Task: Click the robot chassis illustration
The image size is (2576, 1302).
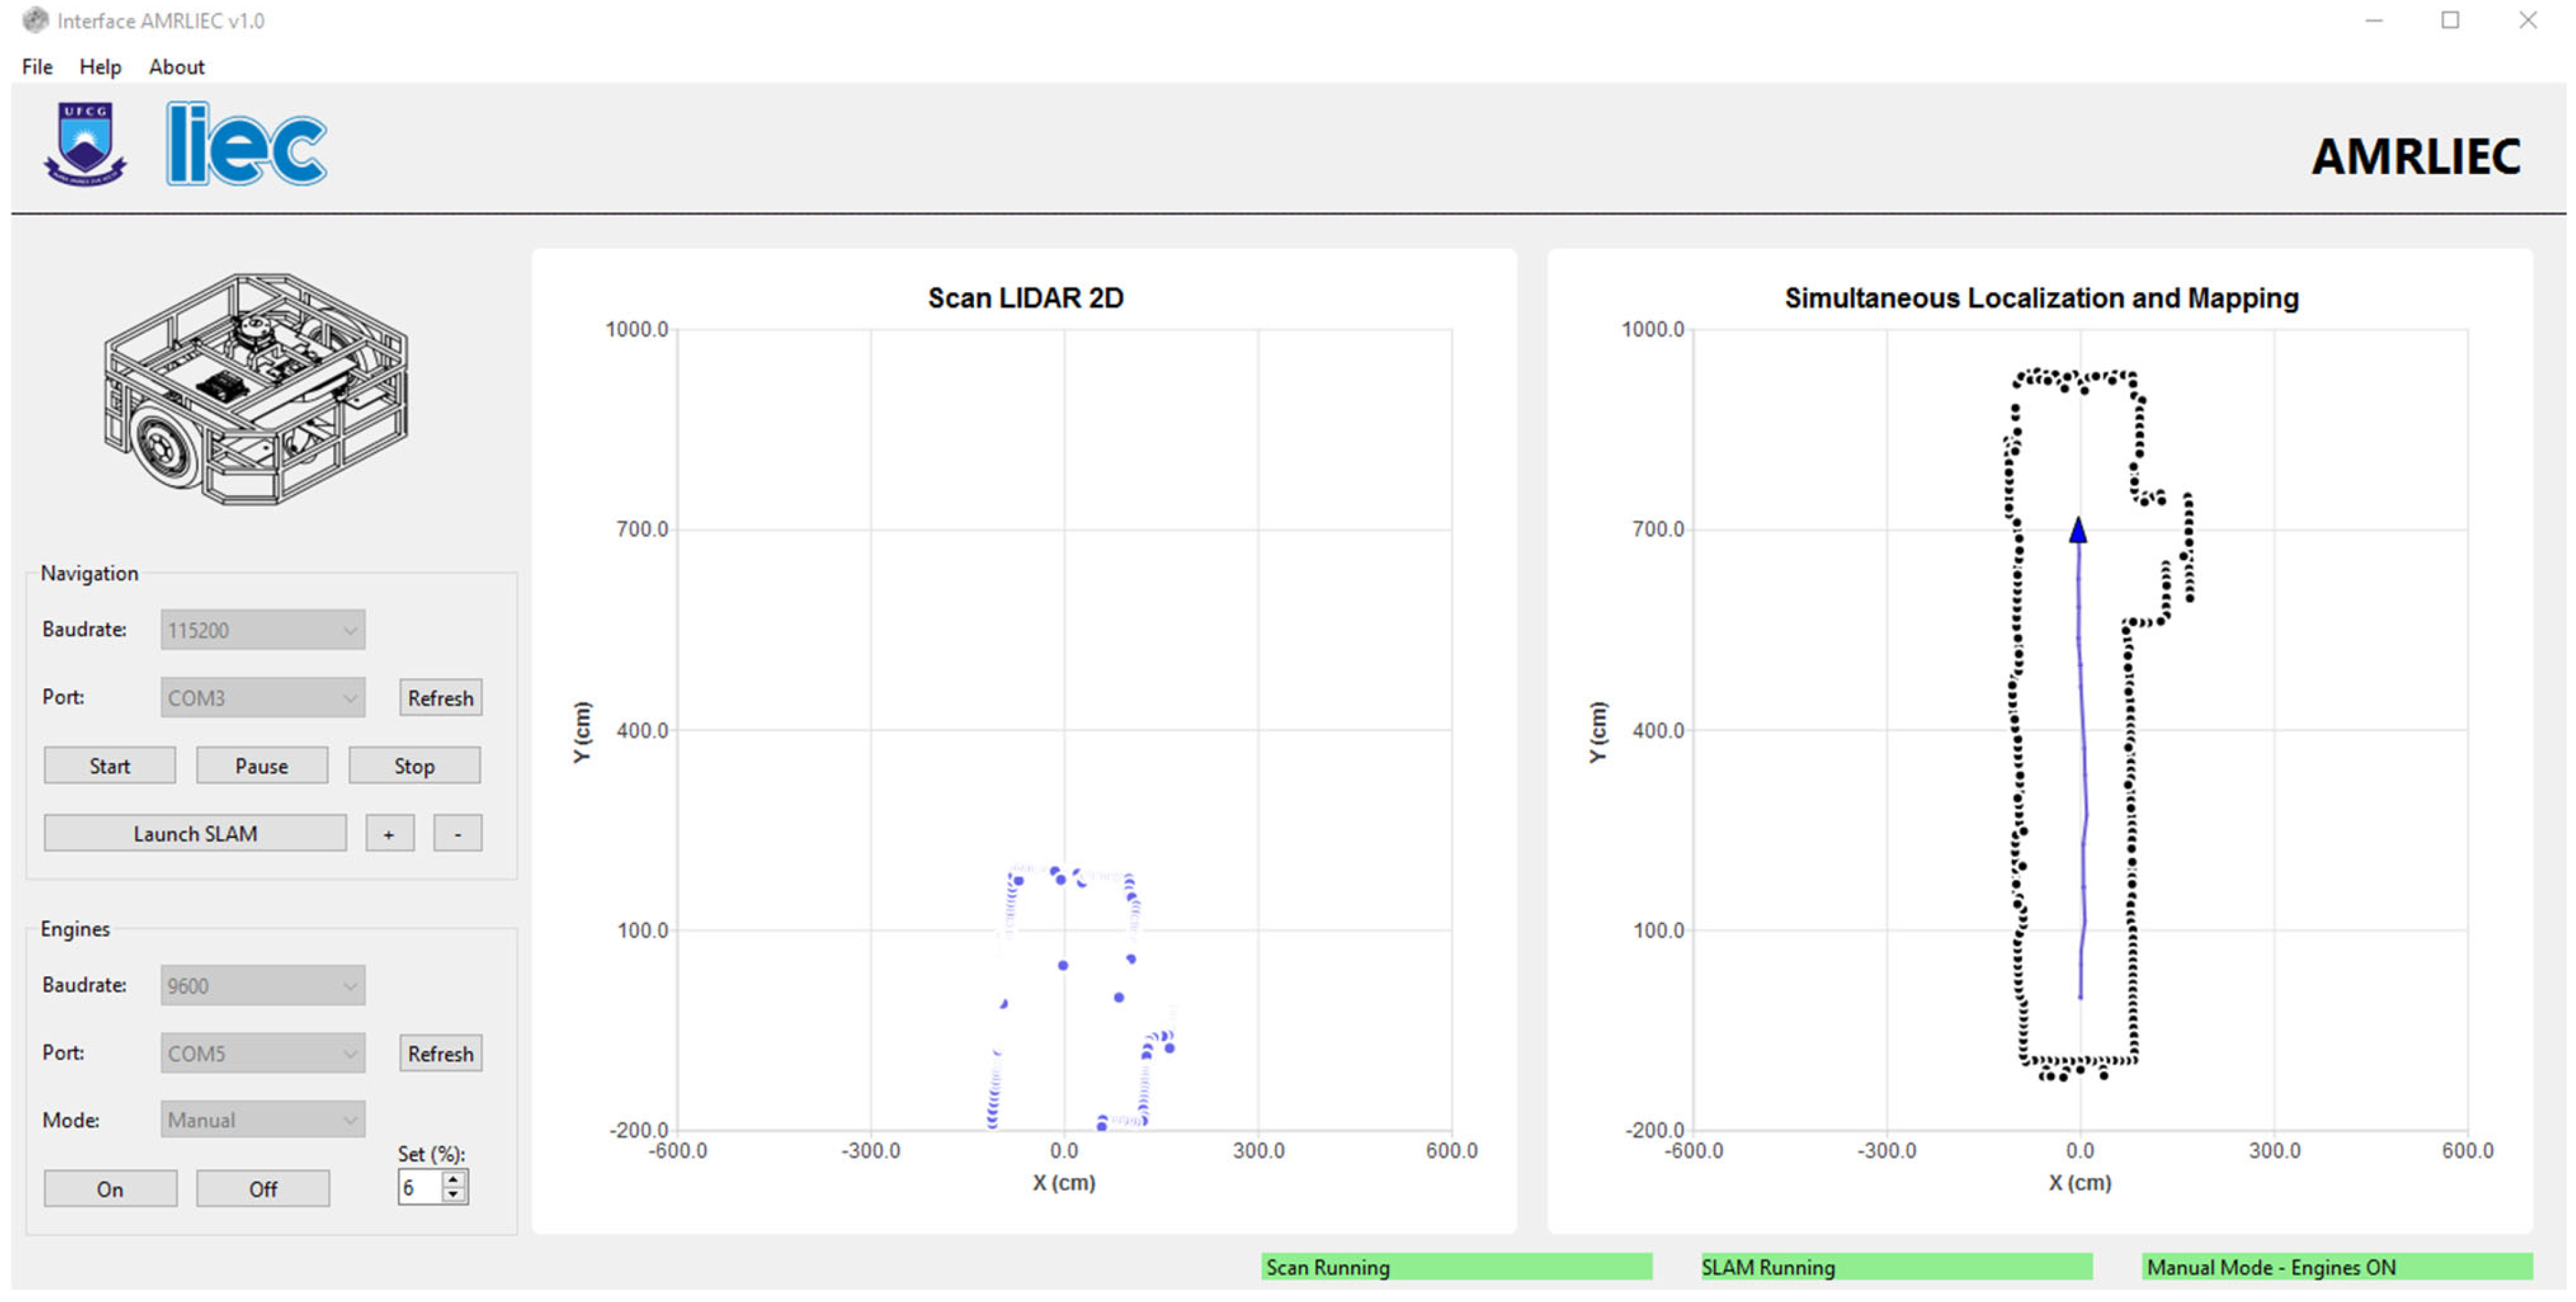Action: pos(255,390)
